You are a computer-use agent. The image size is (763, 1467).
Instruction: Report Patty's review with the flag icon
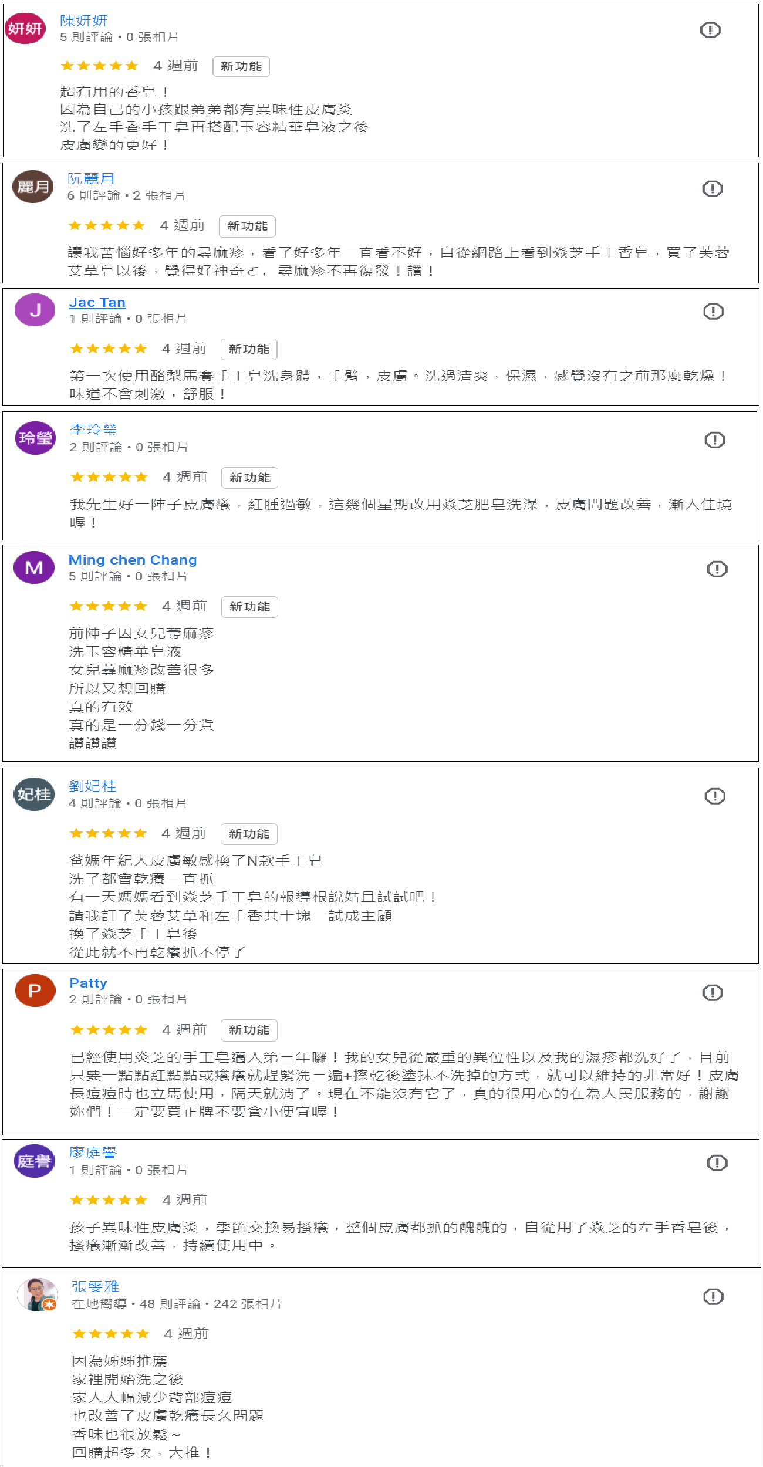713,992
